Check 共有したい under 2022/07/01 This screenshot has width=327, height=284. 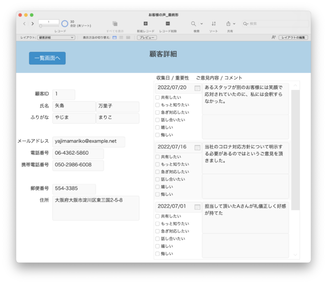157,216
